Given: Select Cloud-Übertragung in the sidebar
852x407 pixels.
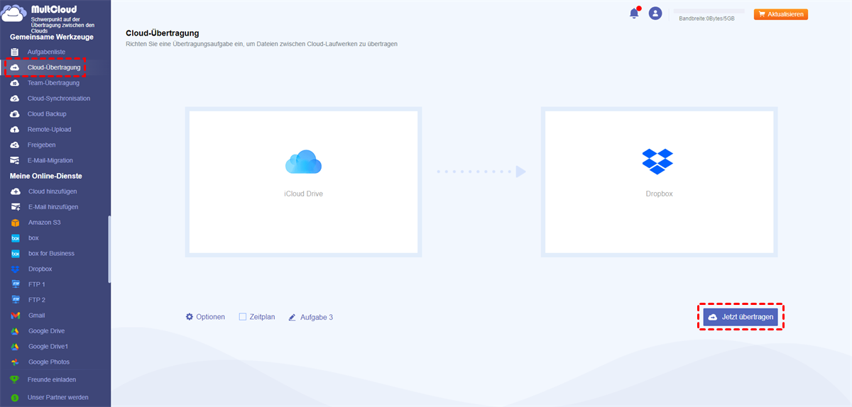Looking at the screenshot, I should 55,67.
